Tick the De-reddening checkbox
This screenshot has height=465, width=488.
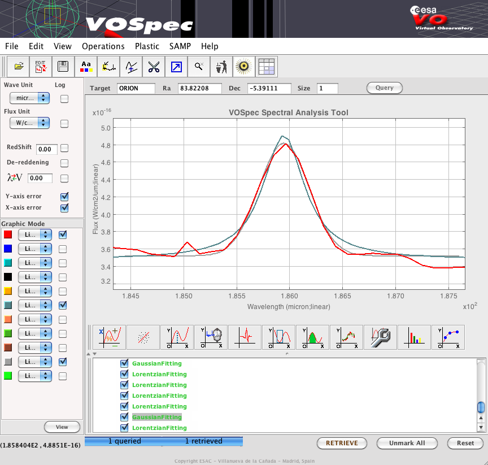(64, 163)
